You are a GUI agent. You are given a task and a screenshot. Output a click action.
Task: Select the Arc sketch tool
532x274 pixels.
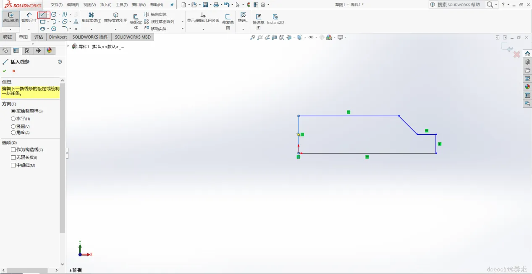pyautogui.click(x=54, y=22)
